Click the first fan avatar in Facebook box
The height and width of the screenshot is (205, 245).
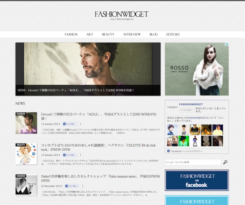(172, 130)
